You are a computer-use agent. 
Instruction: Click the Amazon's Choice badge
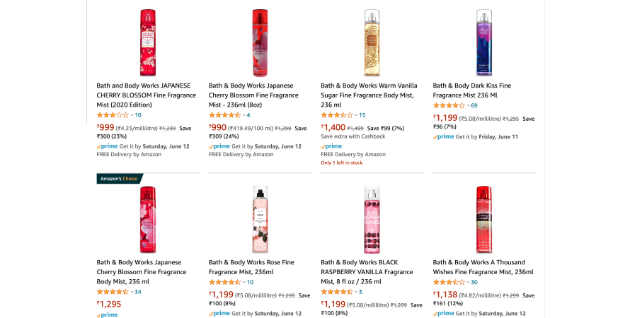[x=120, y=179]
